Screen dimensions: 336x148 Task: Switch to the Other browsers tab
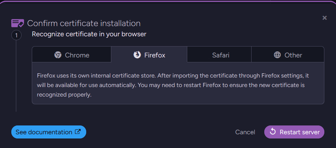pos(288,55)
